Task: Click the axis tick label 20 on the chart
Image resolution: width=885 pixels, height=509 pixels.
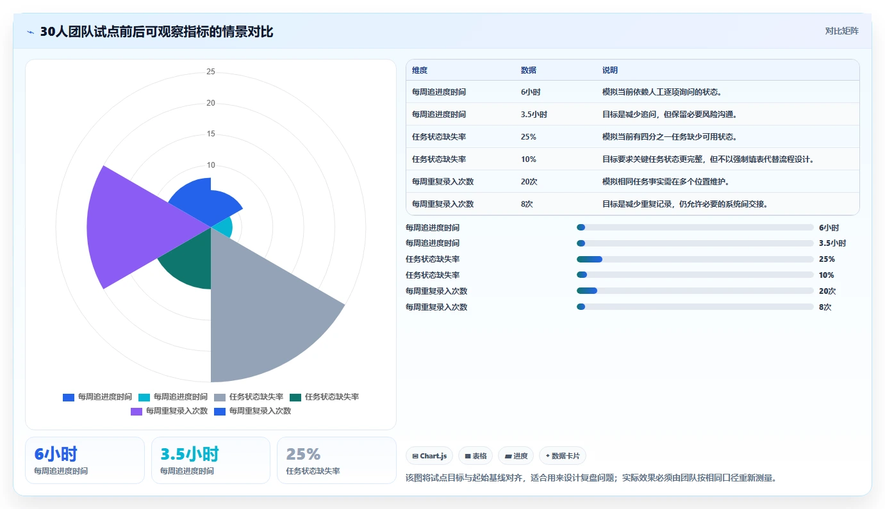Action: pos(211,103)
